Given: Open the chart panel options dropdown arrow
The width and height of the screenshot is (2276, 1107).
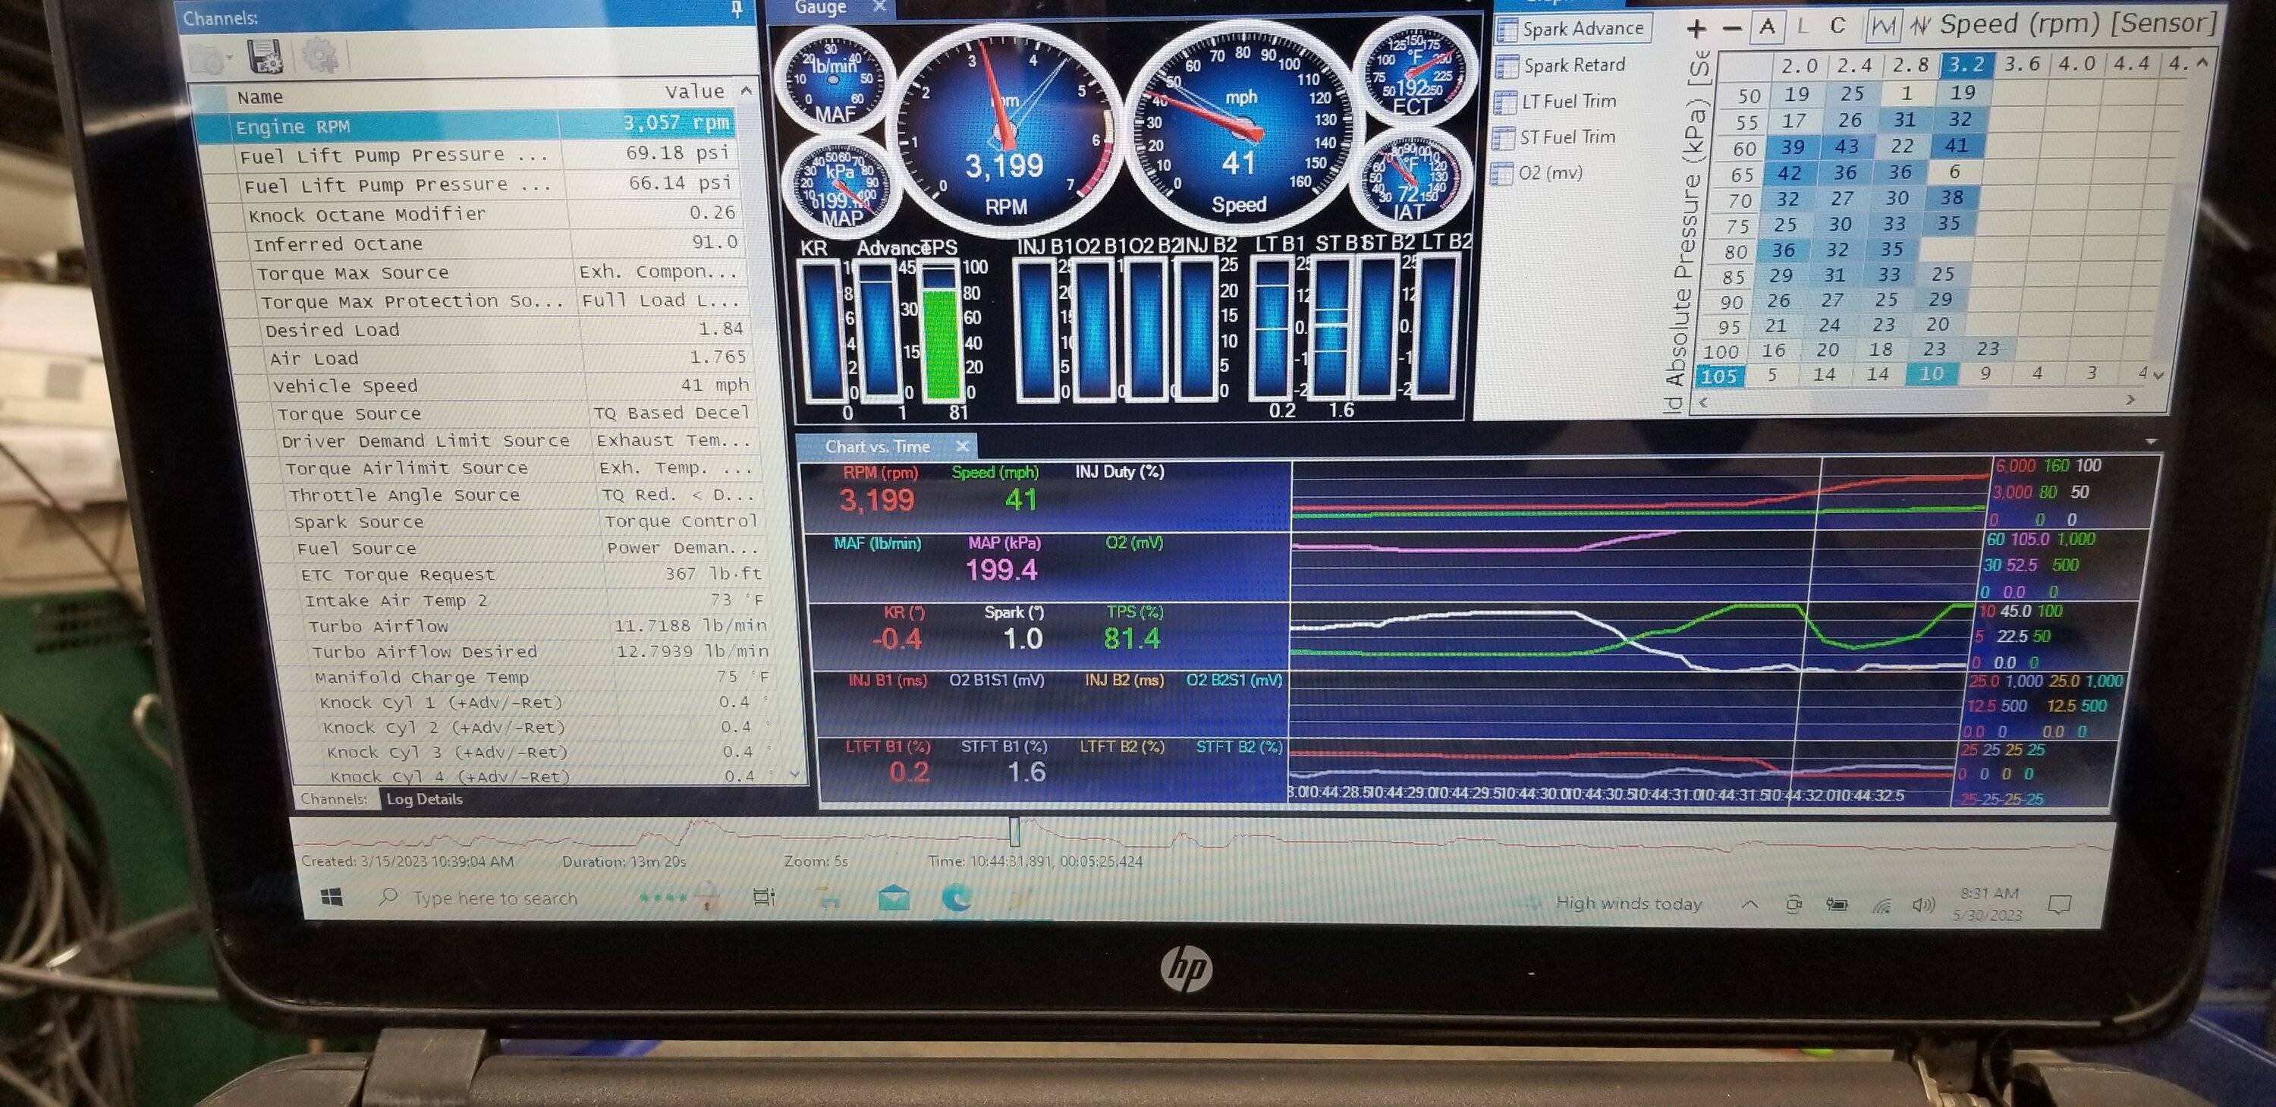Looking at the screenshot, I should click(2151, 442).
